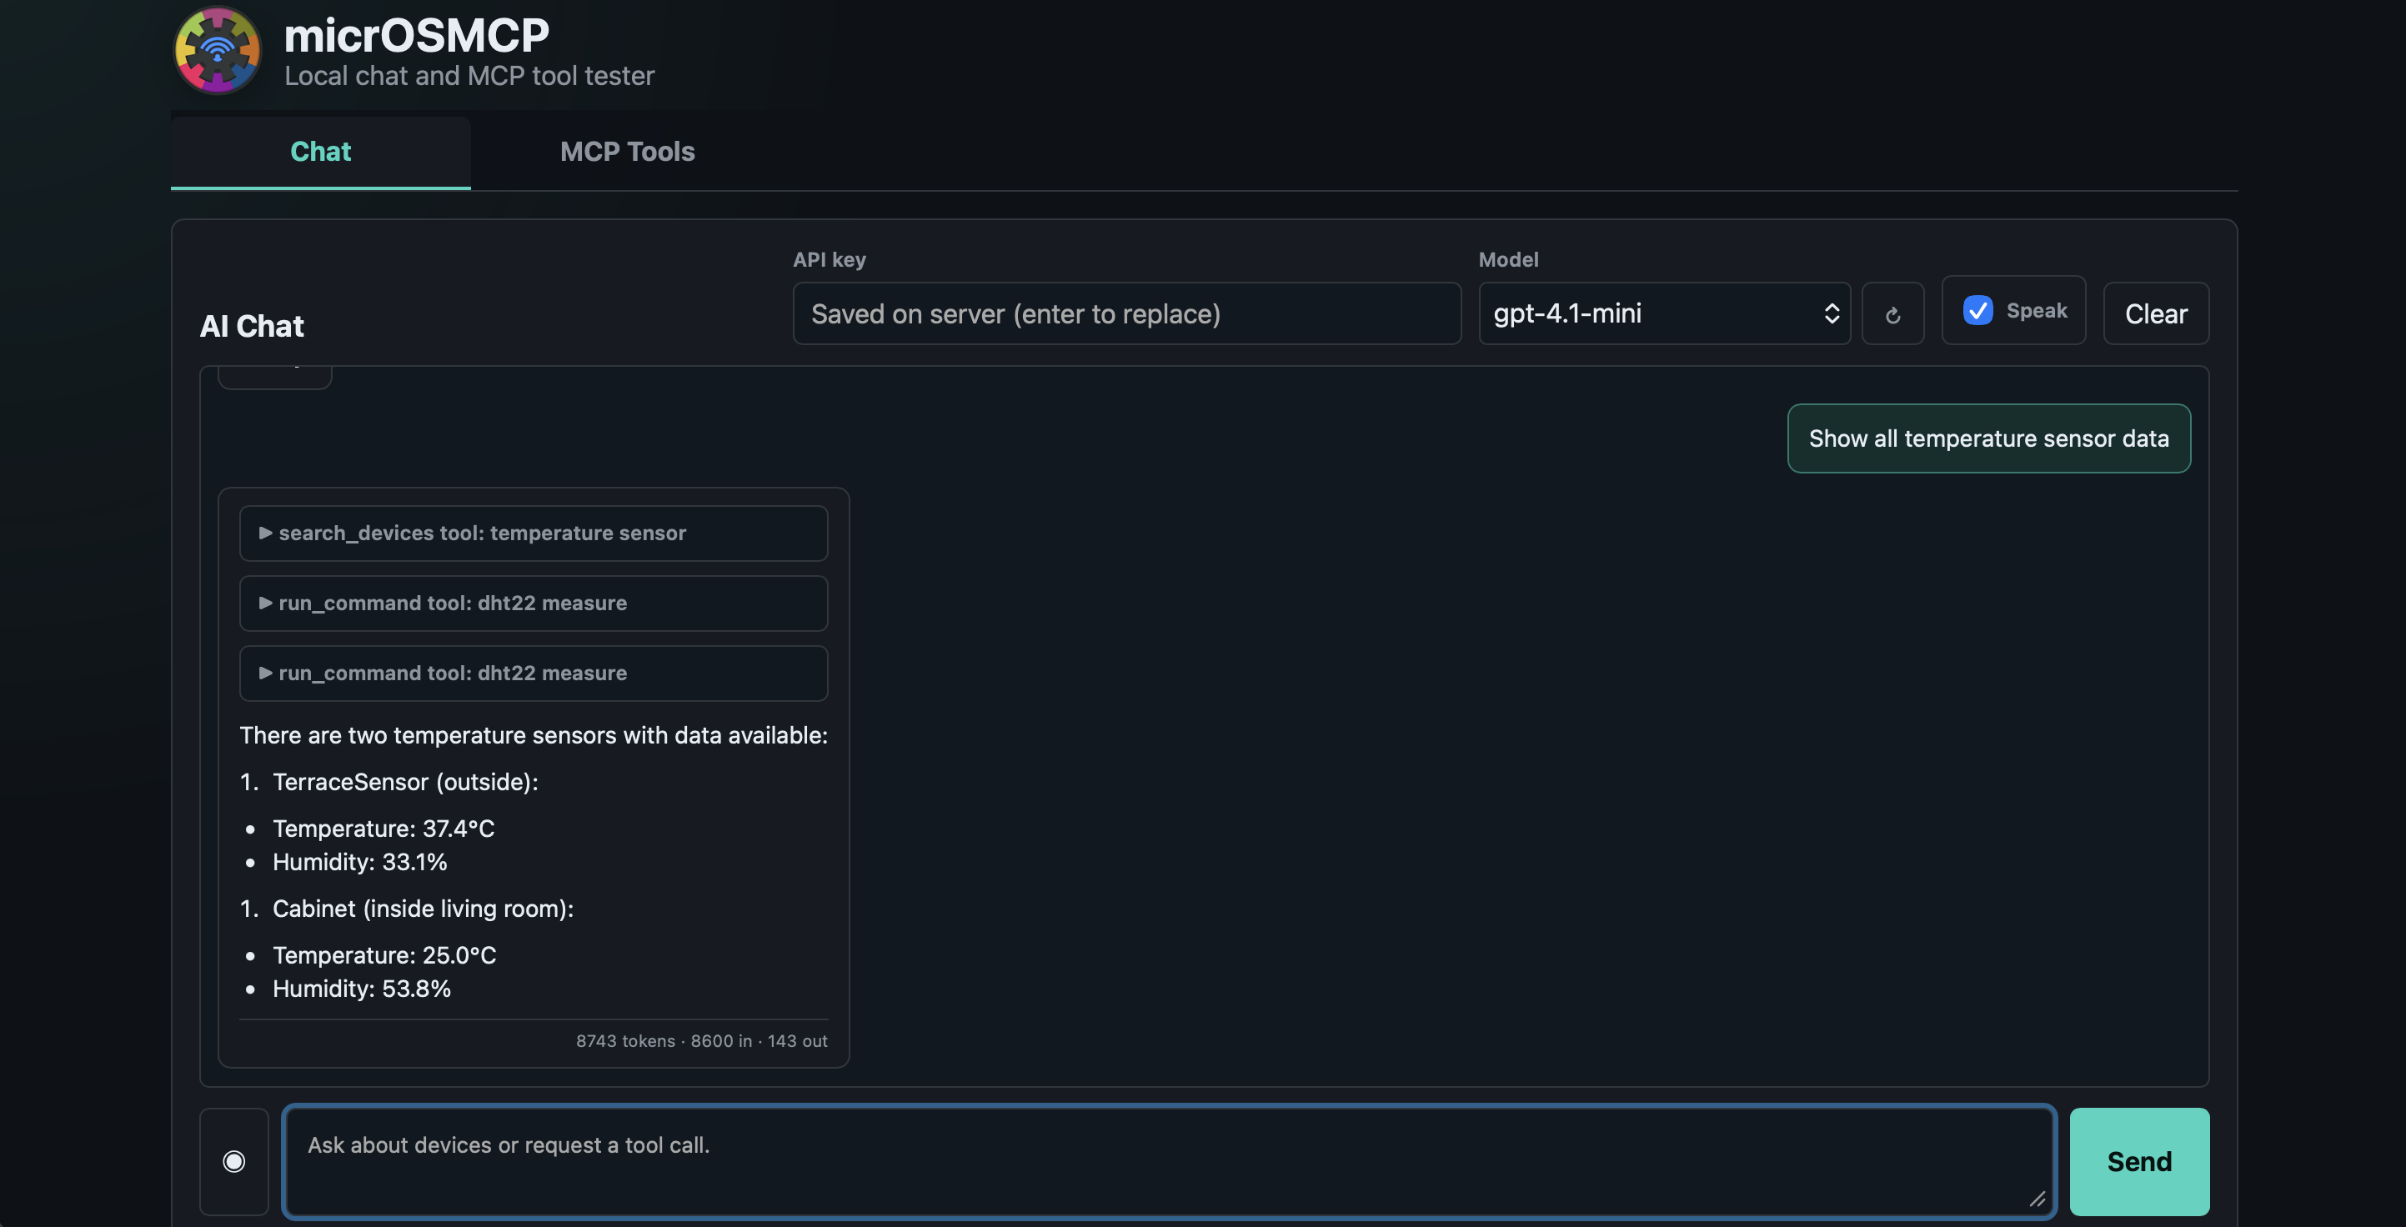The width and height of the screenshot is (2406, 1227).
Task: Click the chat message text area
Action: coord(1169,1162)
